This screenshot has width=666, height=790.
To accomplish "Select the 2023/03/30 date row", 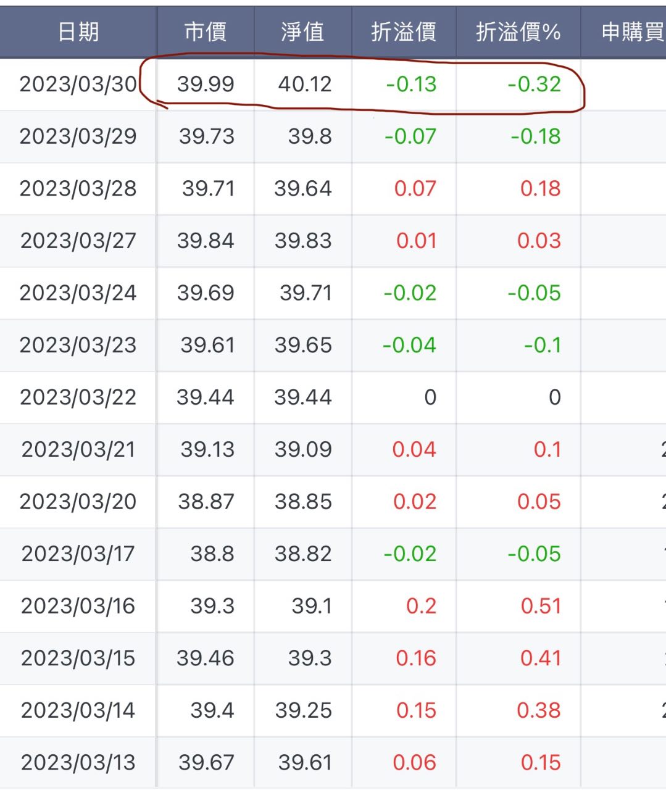I will click(78, 84).
